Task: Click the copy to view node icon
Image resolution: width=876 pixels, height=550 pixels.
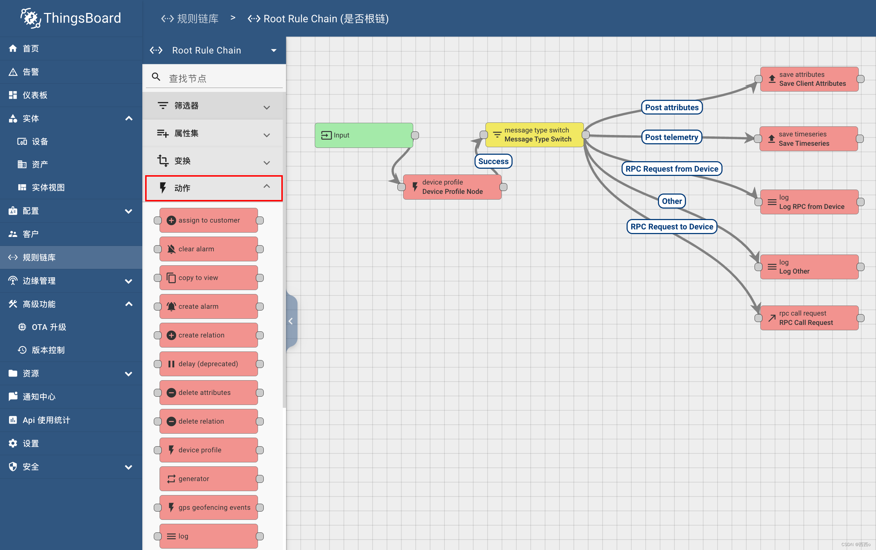Action: (171, 278)
